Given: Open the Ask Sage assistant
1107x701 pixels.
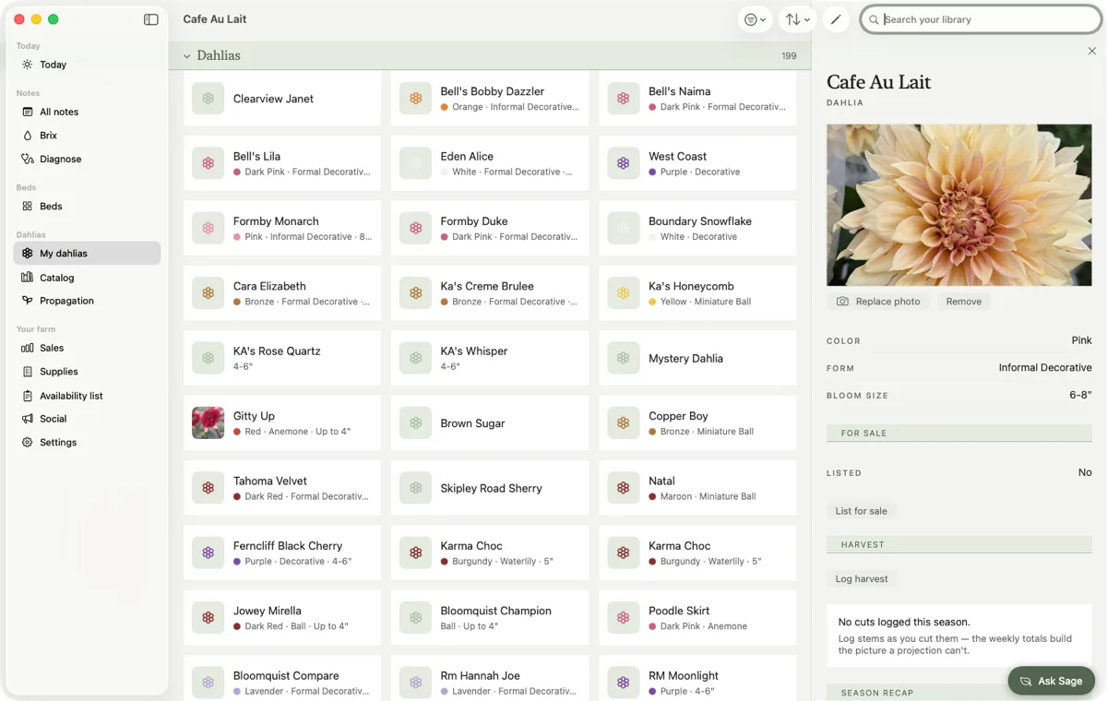Looking at the screenshot, I should pos(1051,681).
